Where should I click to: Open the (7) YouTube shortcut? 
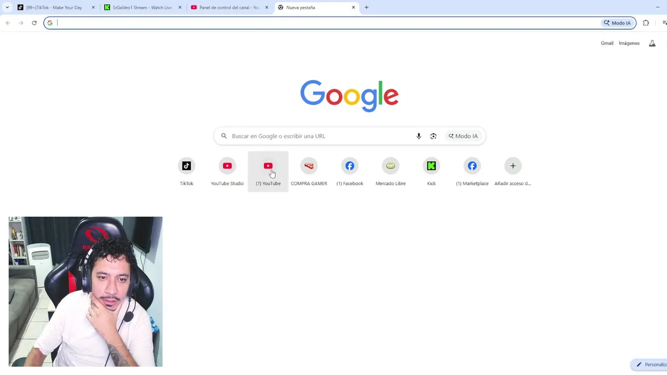tap(268, 171)
